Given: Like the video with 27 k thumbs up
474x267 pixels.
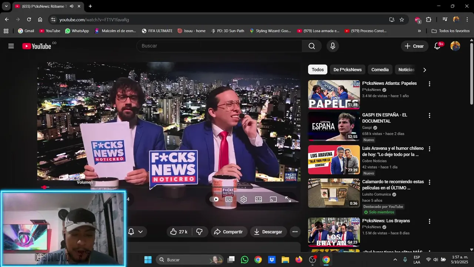Looking at the screenshot, I should coord(179,232).
